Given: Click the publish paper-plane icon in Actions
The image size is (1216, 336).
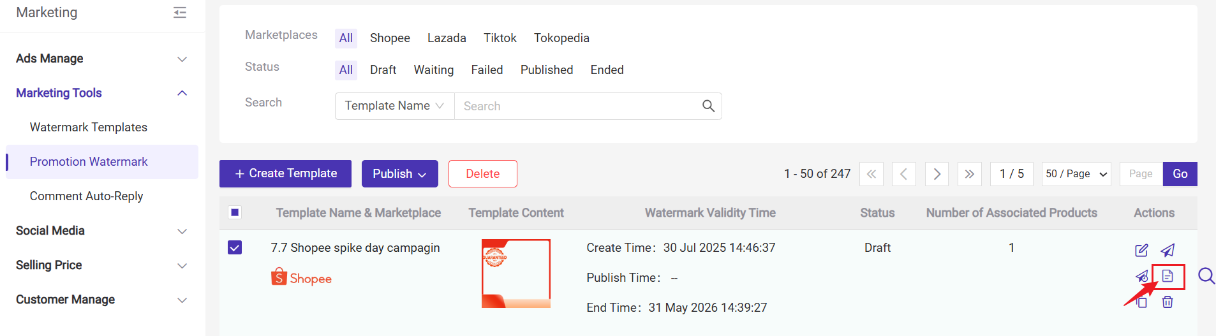Looking at the screenshot, I should pyautogui.click(x=1168, y=250).
